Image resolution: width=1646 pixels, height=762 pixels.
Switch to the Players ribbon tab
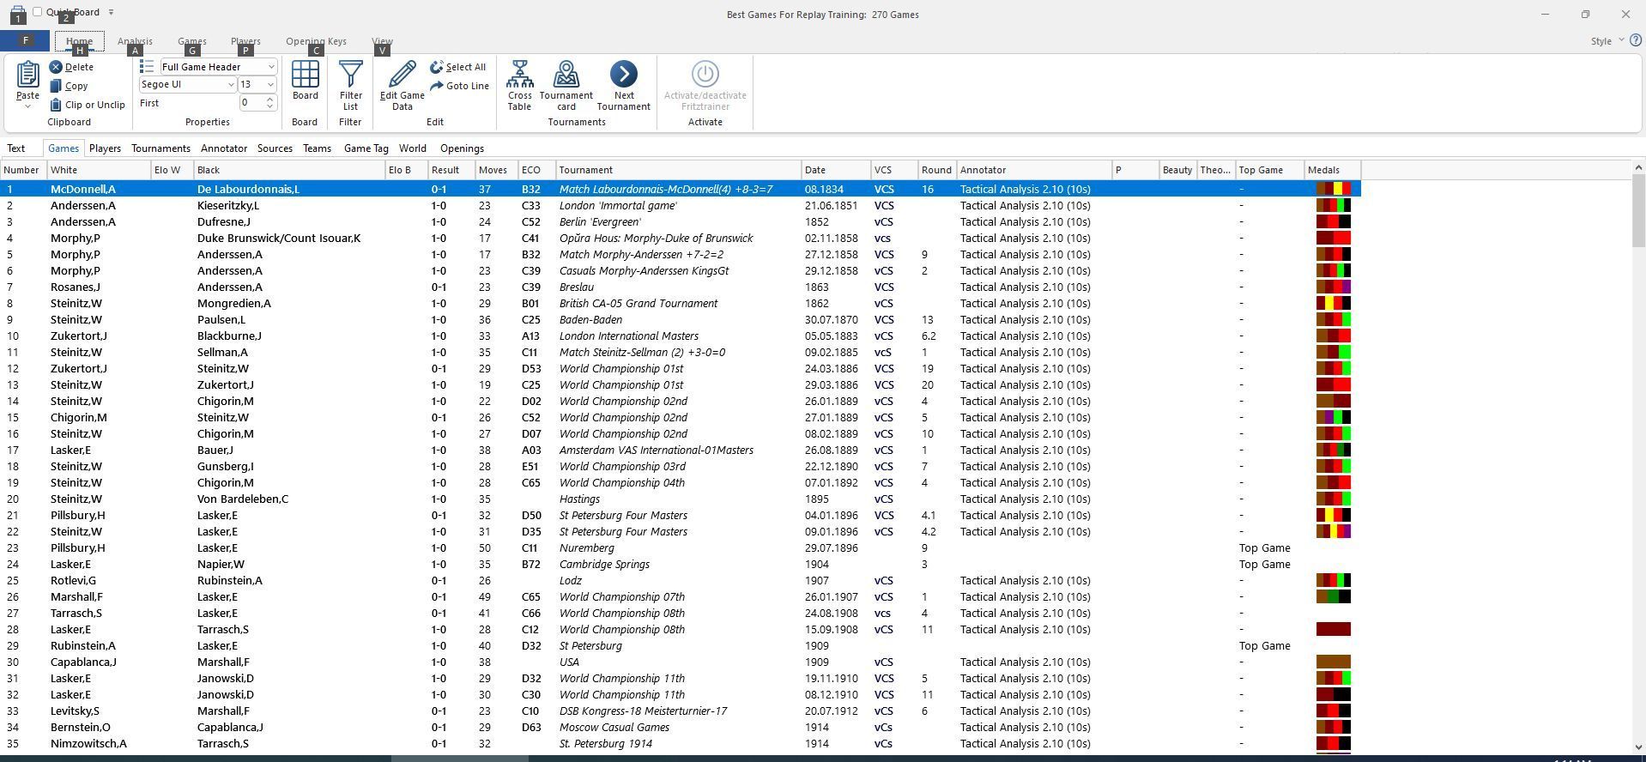(245, 41)
